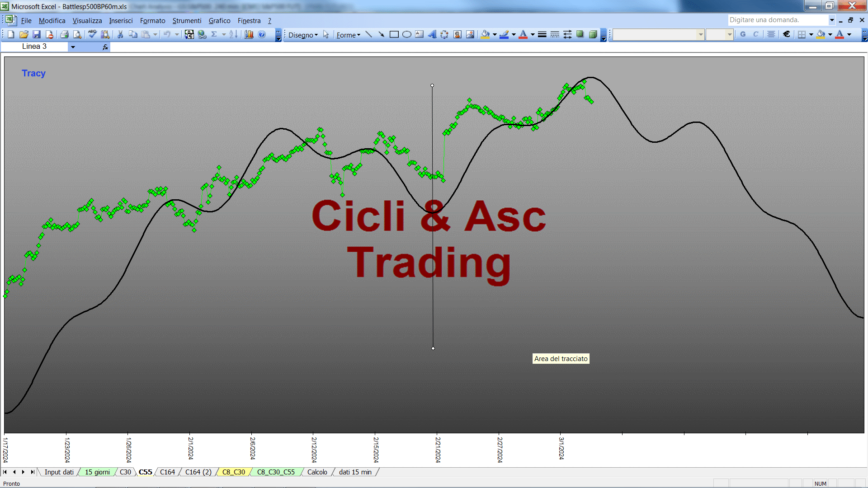This screenshot has height=488, width=868.
Task: Open the Chart Wizard icon
Action: 249,34
